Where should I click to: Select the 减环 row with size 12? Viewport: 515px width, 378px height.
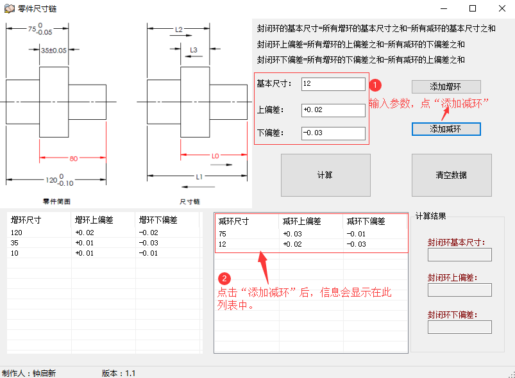click(311, 244)
